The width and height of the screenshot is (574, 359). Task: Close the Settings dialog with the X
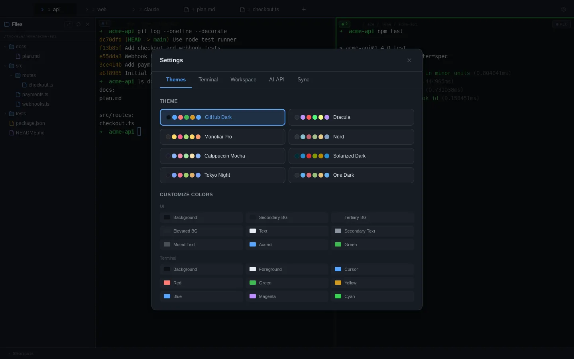[409, 60]
